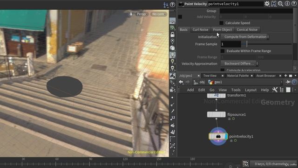Toggle the green circle flag below pointvelocity1
298x168 pixels.
click(235, 140)
